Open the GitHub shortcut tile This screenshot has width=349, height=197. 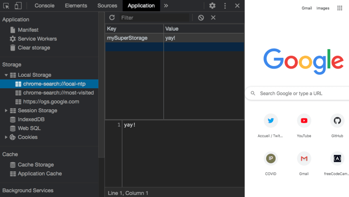tap(337, 125)
